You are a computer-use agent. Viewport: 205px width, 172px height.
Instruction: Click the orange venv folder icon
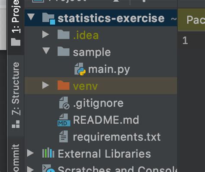(x=64, y=85)
